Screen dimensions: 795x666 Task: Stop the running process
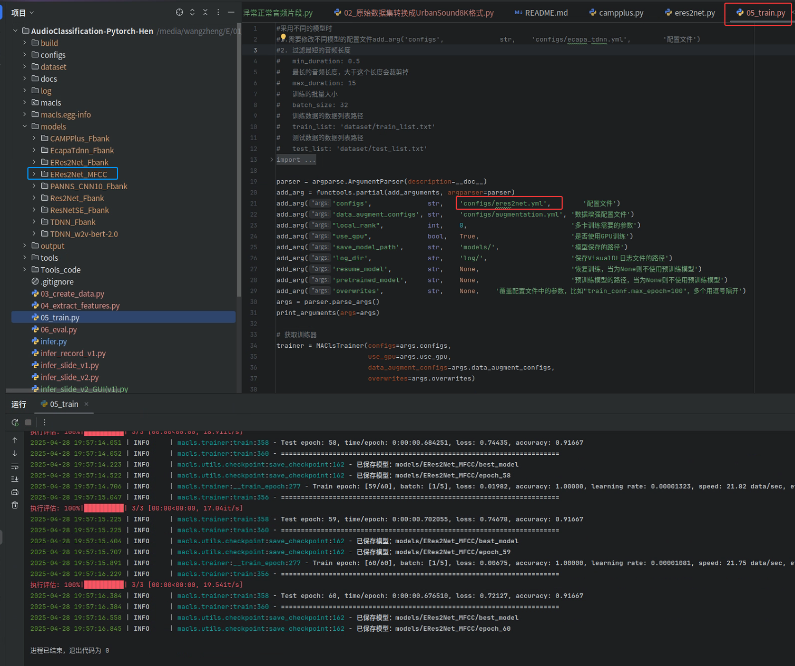[x=28, y=422]
